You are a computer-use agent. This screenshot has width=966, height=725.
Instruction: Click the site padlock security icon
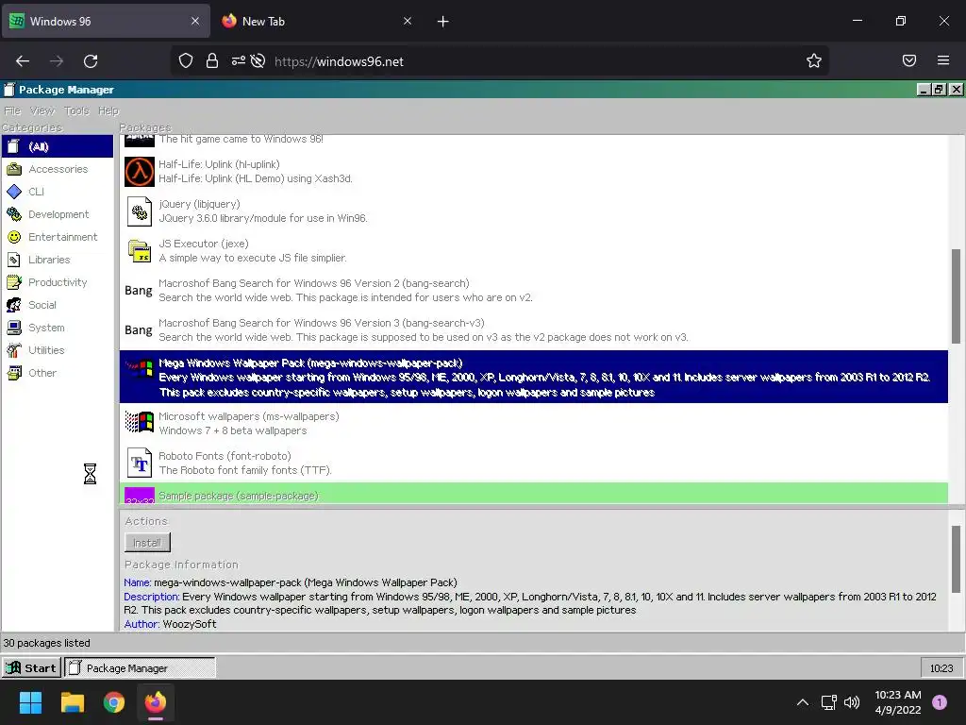click(212, 60)
